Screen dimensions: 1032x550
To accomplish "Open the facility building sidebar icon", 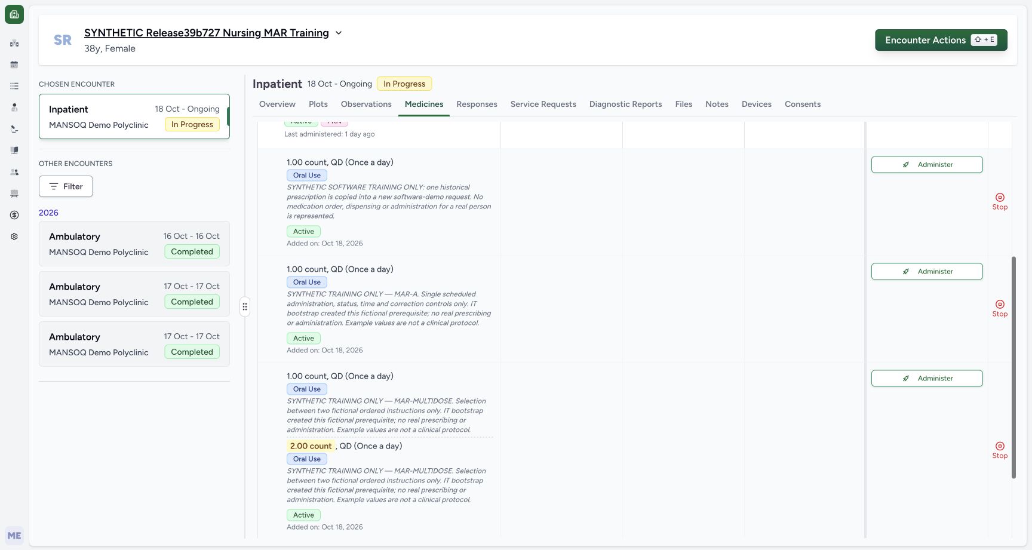I will tap(14, 43).
